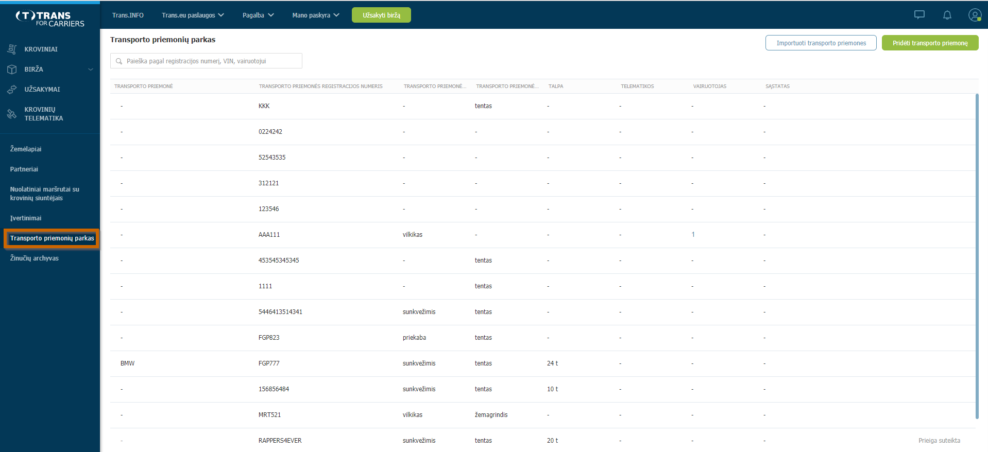Click the Trans for Carriers logo

coord(50,19)
